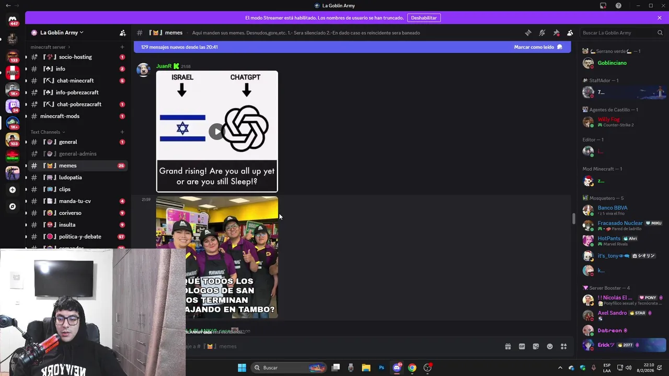Viewport: 669px width, 376px height.
Task: Click the chat scrollbar thumb
Action: pyautogui.click(x=573, y=218)
